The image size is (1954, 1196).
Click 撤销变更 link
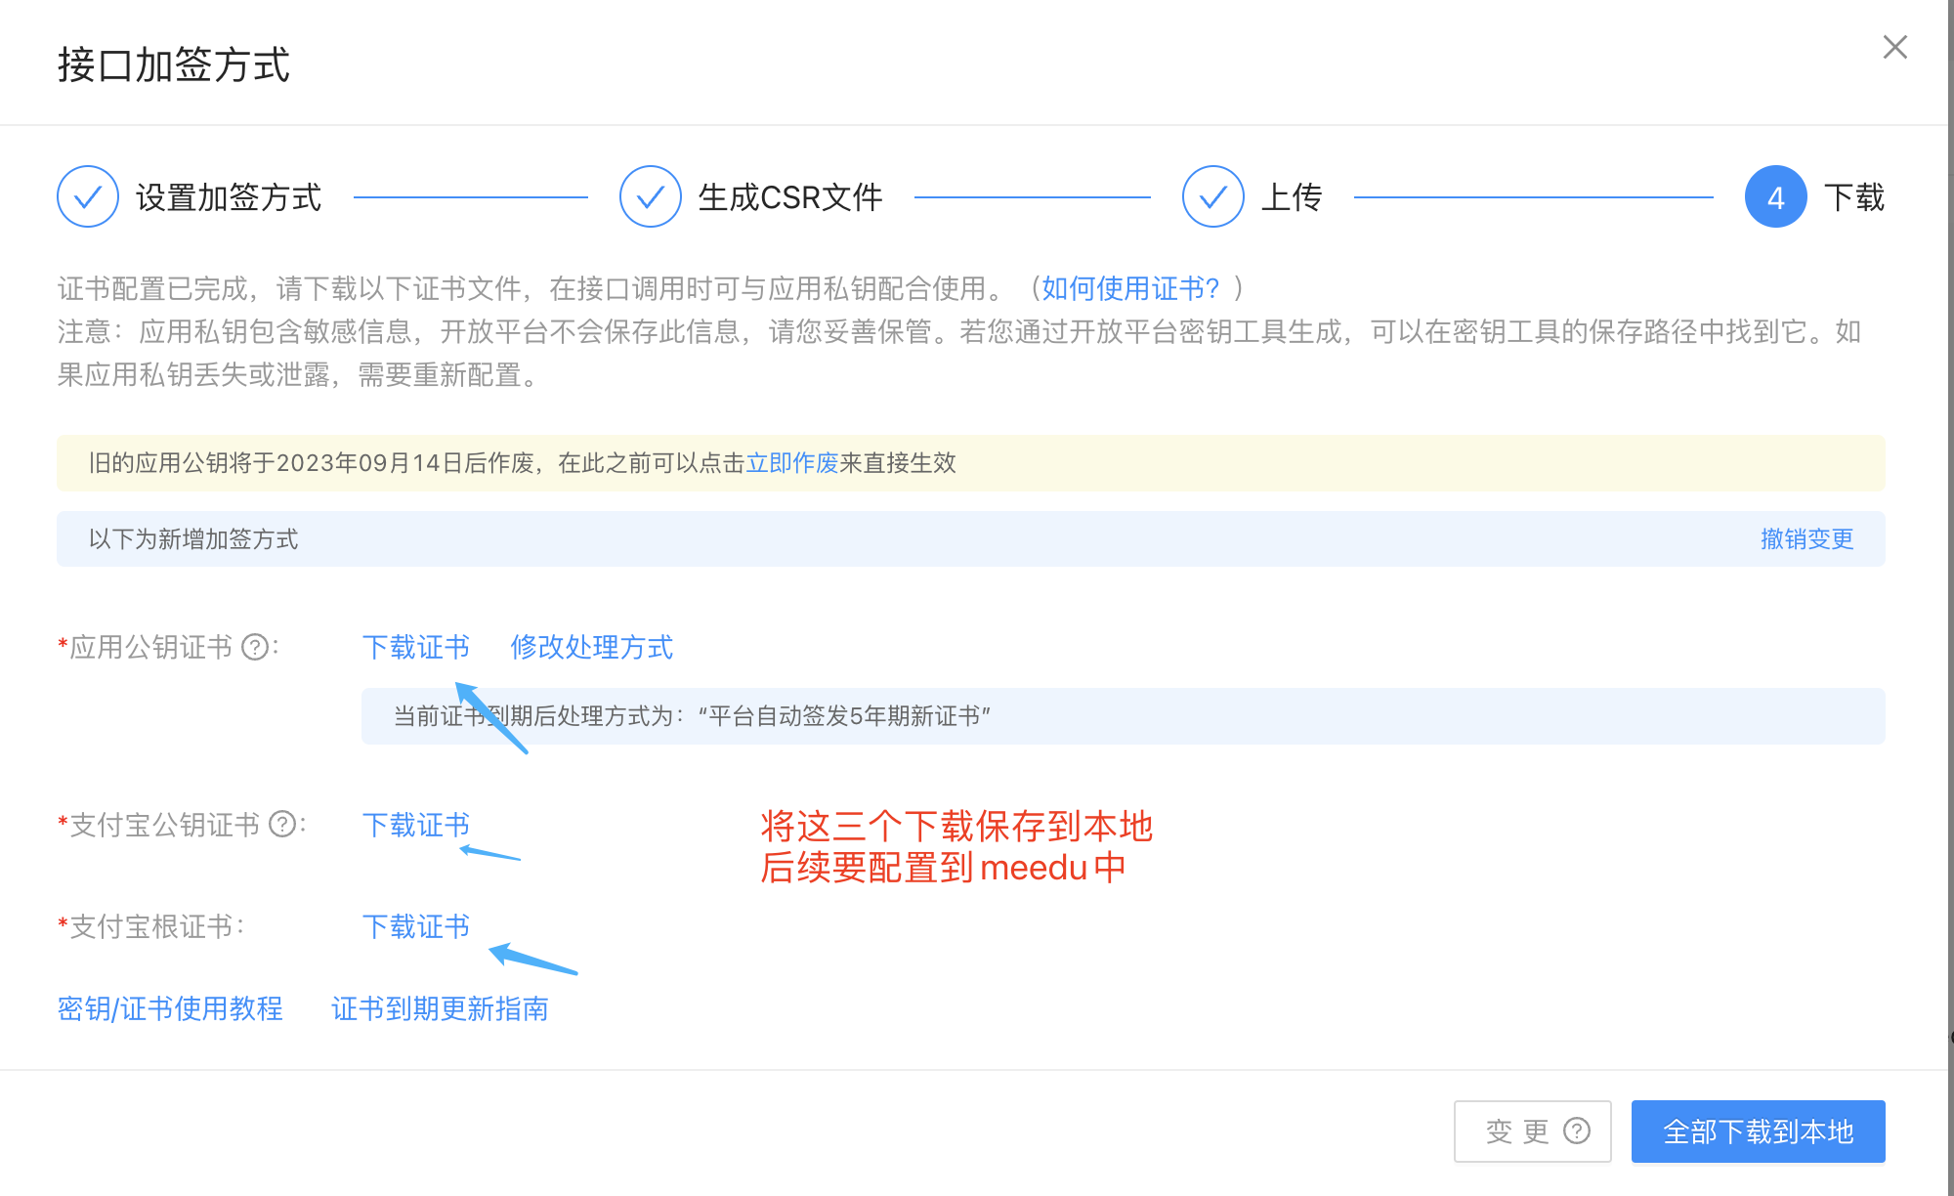coord(1807,539)
